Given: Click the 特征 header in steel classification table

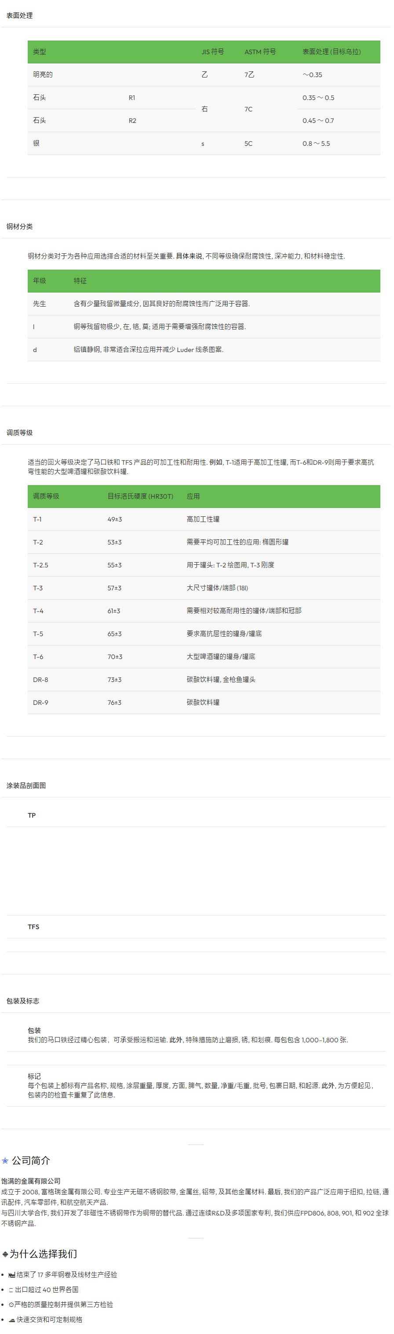Looking at the screenshot, I should click(80, 281).
